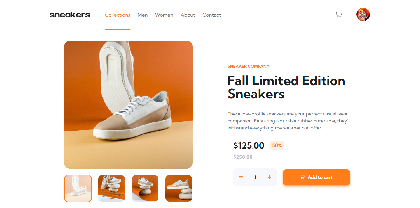Open the Men navigation link
The height and width of the screenshot is (208, 420).
pyautogui.click(x=143, y=15)
